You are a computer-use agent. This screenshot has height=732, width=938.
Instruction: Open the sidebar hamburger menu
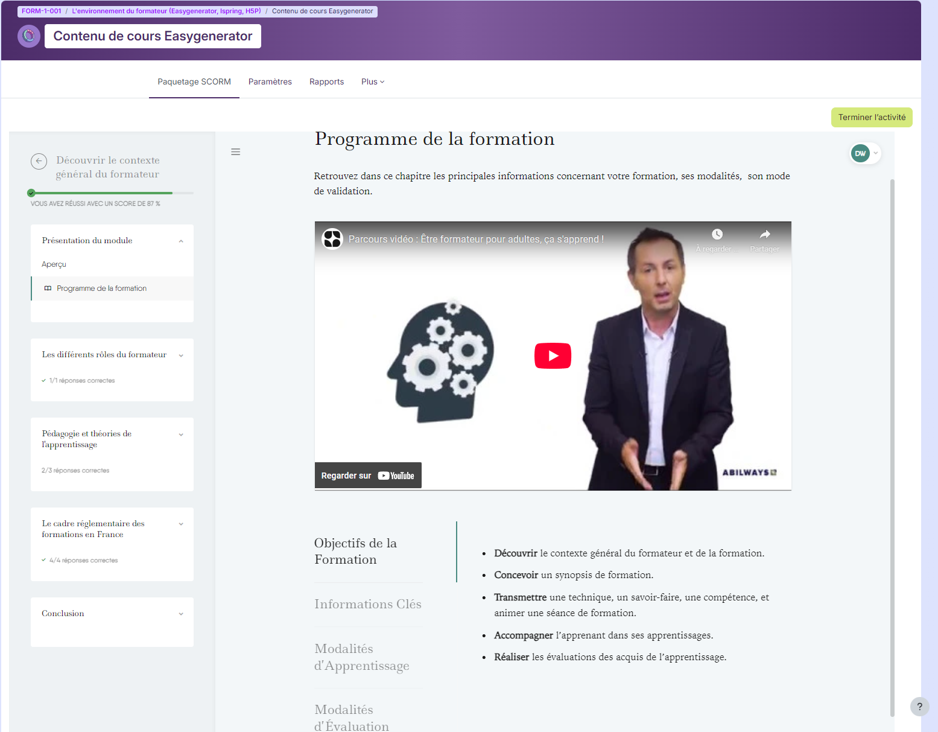235,151
